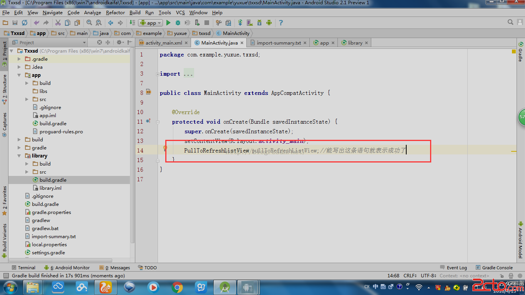Toggle tool window buttons in bottom-left corner
This screenshot has height=295, width=525.
pos(5,276)
